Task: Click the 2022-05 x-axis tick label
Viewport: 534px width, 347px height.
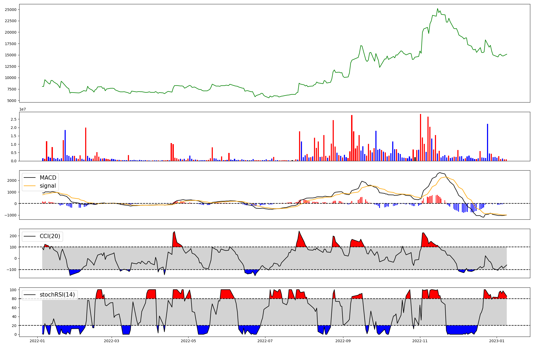Action: coord(188,341)
